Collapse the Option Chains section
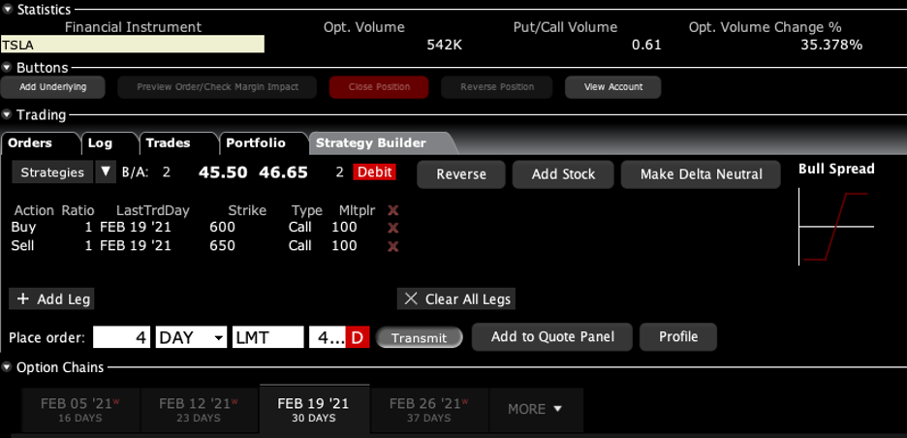The height and width of the screenshot is (438, 907). pyautogui.click(x=9, y=368)
